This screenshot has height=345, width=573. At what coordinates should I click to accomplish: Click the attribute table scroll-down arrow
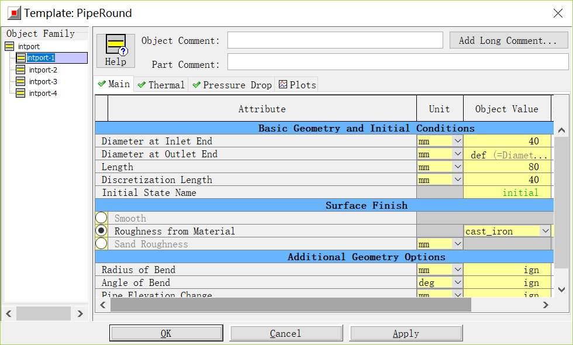(562, 289)
